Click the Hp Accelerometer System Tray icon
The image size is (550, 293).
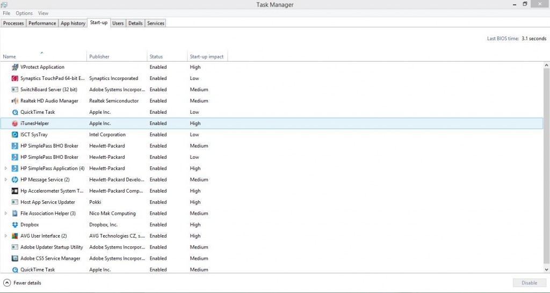[15, 191]
